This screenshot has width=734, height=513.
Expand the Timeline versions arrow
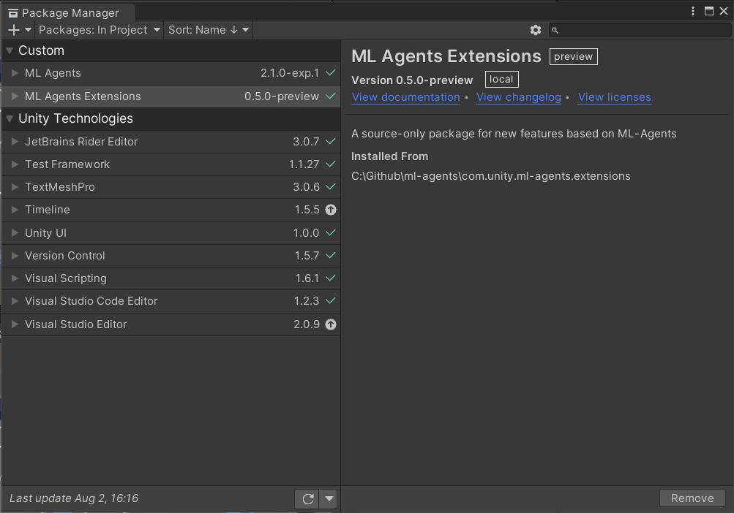point(15,210)
